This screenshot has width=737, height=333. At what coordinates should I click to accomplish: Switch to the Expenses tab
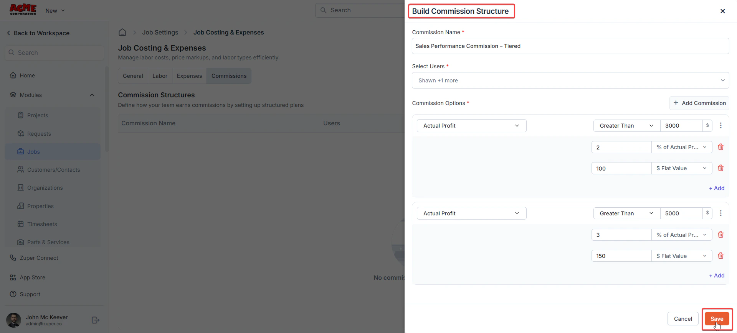click(189, 76)
